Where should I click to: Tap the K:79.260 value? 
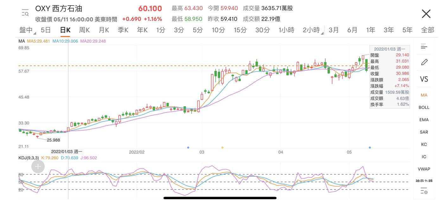coord(50,158)
